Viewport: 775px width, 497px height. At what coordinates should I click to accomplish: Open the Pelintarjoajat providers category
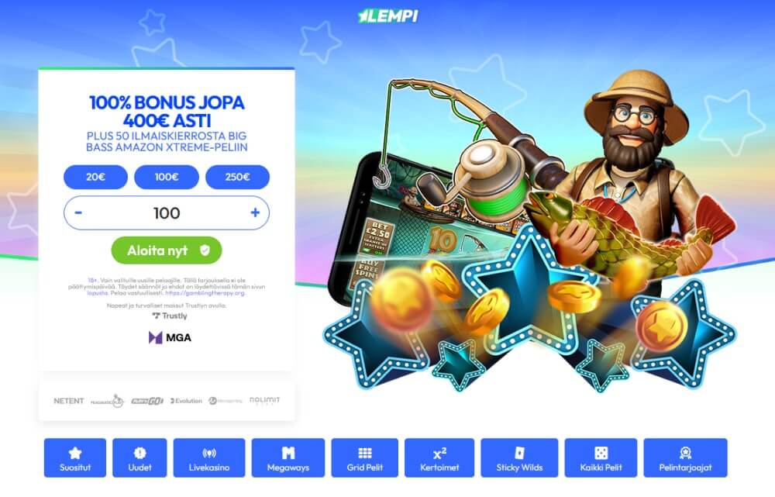point(686,458)
